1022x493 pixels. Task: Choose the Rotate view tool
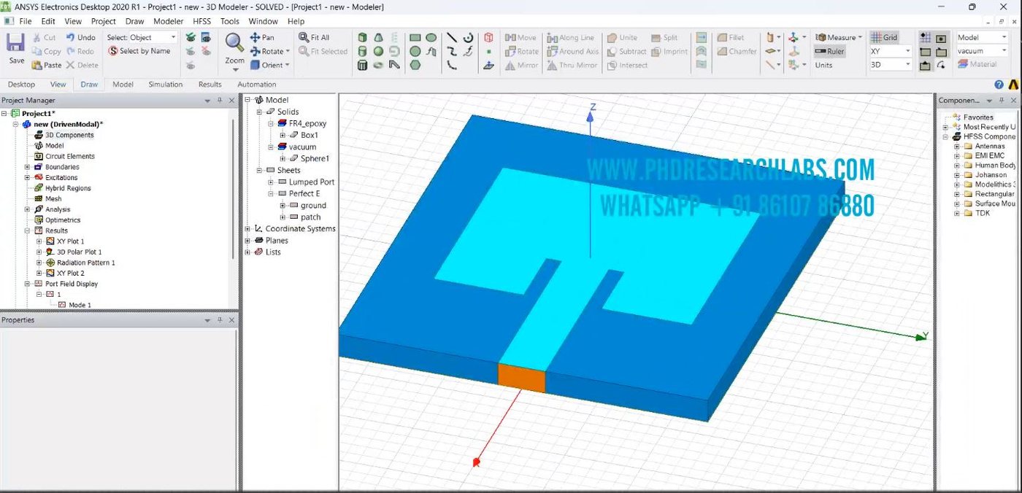(x=269, y=51)
